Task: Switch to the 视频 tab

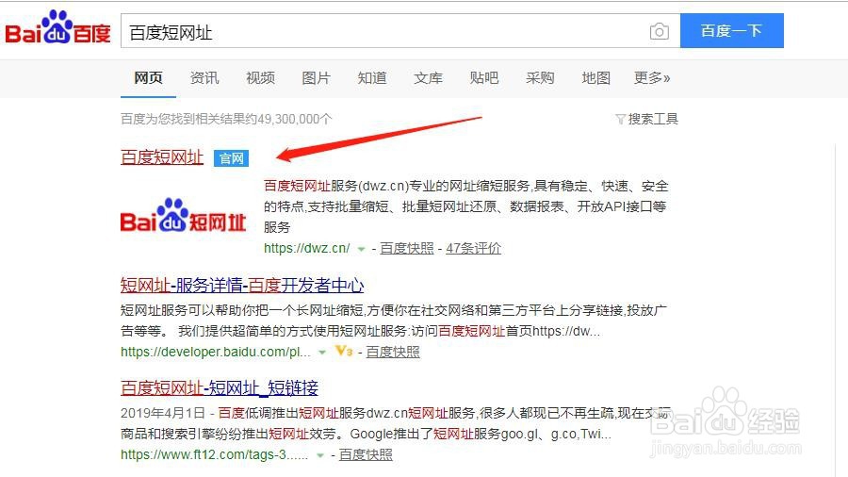Action: [x=260, y=78]
